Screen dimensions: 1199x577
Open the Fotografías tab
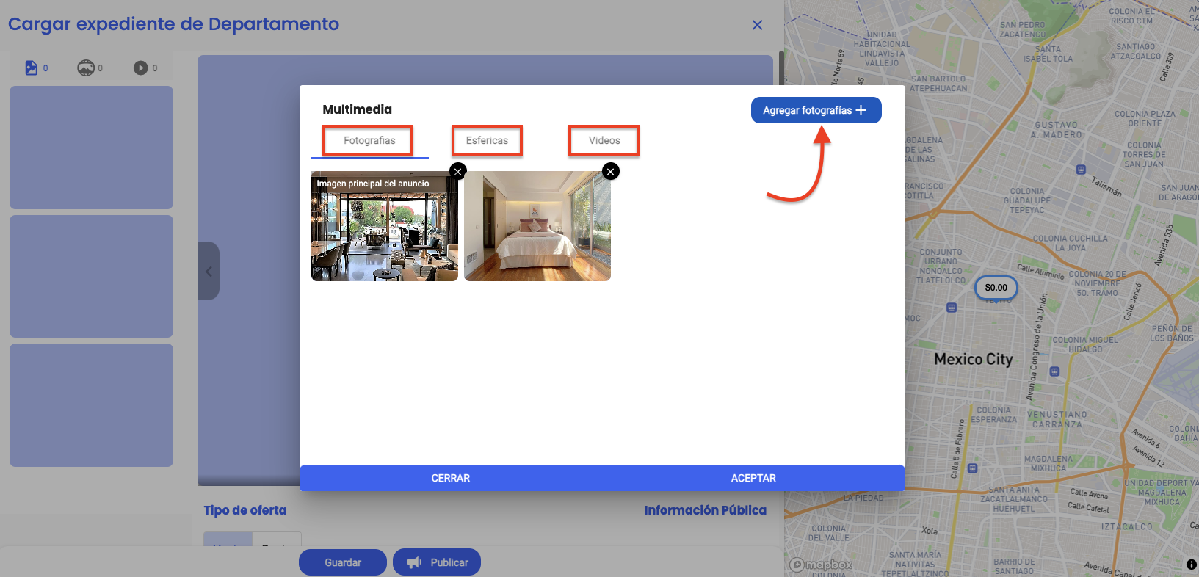(x=369, y=140)
